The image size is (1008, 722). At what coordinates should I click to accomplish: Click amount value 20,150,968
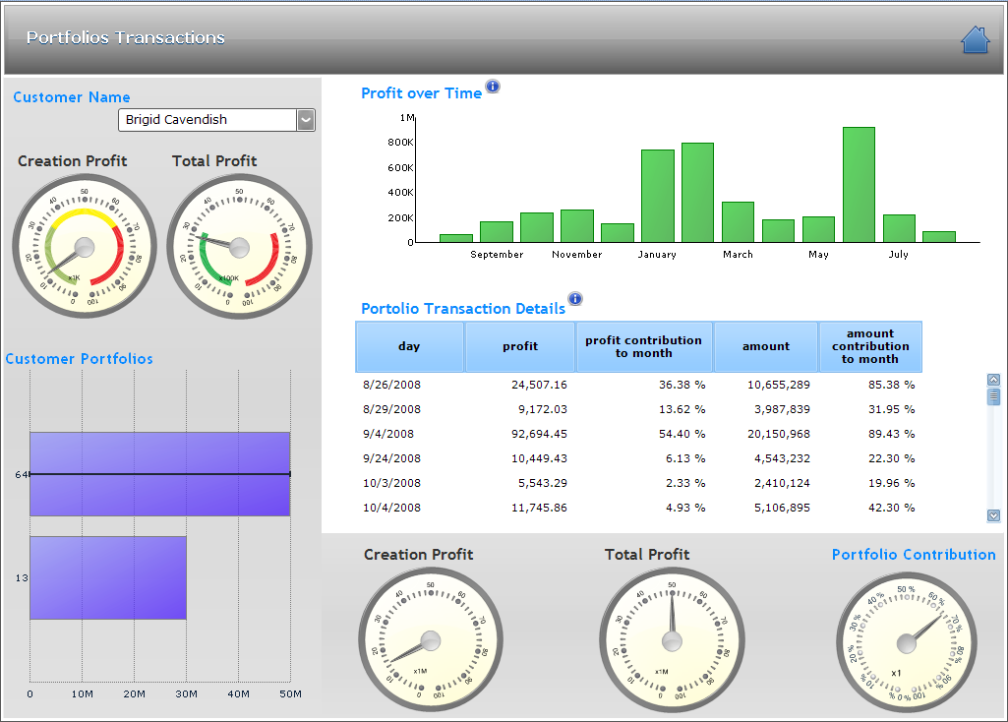tap(779, 434)
